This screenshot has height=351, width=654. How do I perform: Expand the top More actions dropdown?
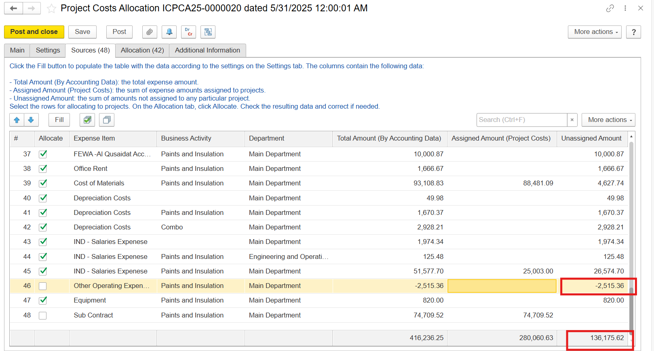click(x=596, y=32)
